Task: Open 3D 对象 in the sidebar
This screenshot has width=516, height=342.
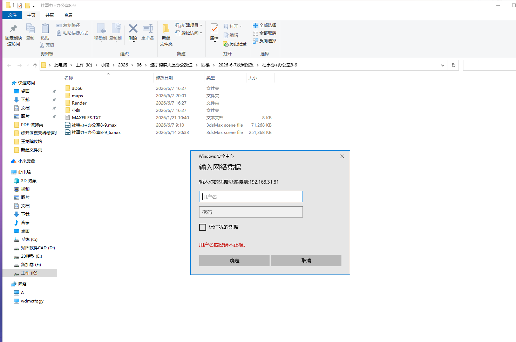Action: coord(25,181)
